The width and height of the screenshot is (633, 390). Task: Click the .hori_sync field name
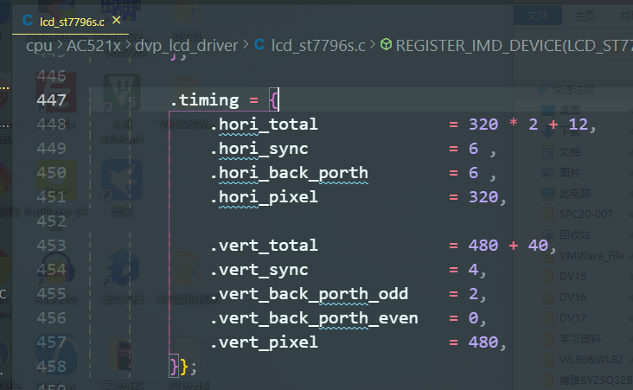(259, 149)
